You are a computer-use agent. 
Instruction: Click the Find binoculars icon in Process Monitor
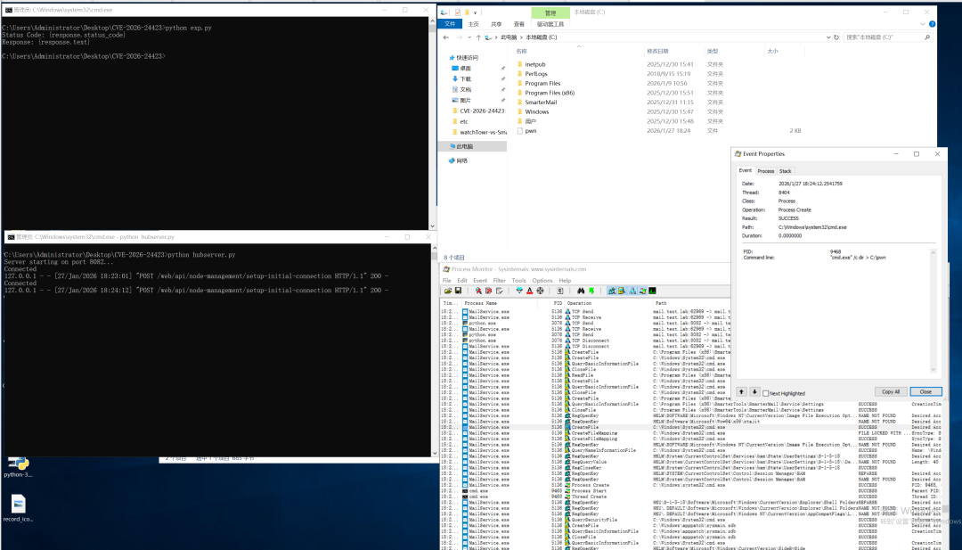tap(581, 291)
